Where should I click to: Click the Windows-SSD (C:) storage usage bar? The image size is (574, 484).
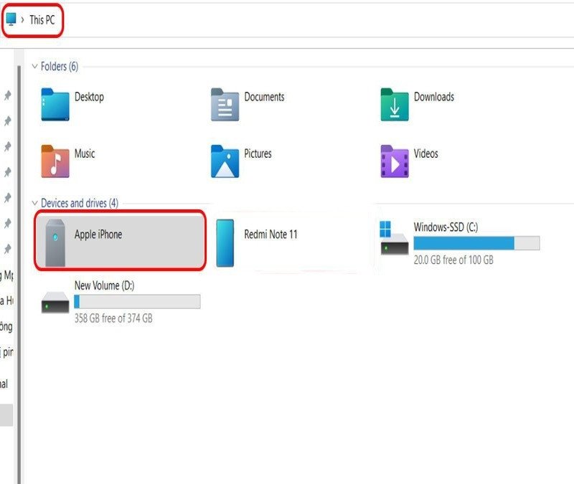pyautogui.click(x=476, y=243)
